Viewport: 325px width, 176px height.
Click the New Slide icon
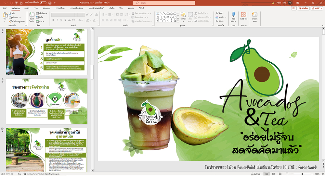(32, 15)
